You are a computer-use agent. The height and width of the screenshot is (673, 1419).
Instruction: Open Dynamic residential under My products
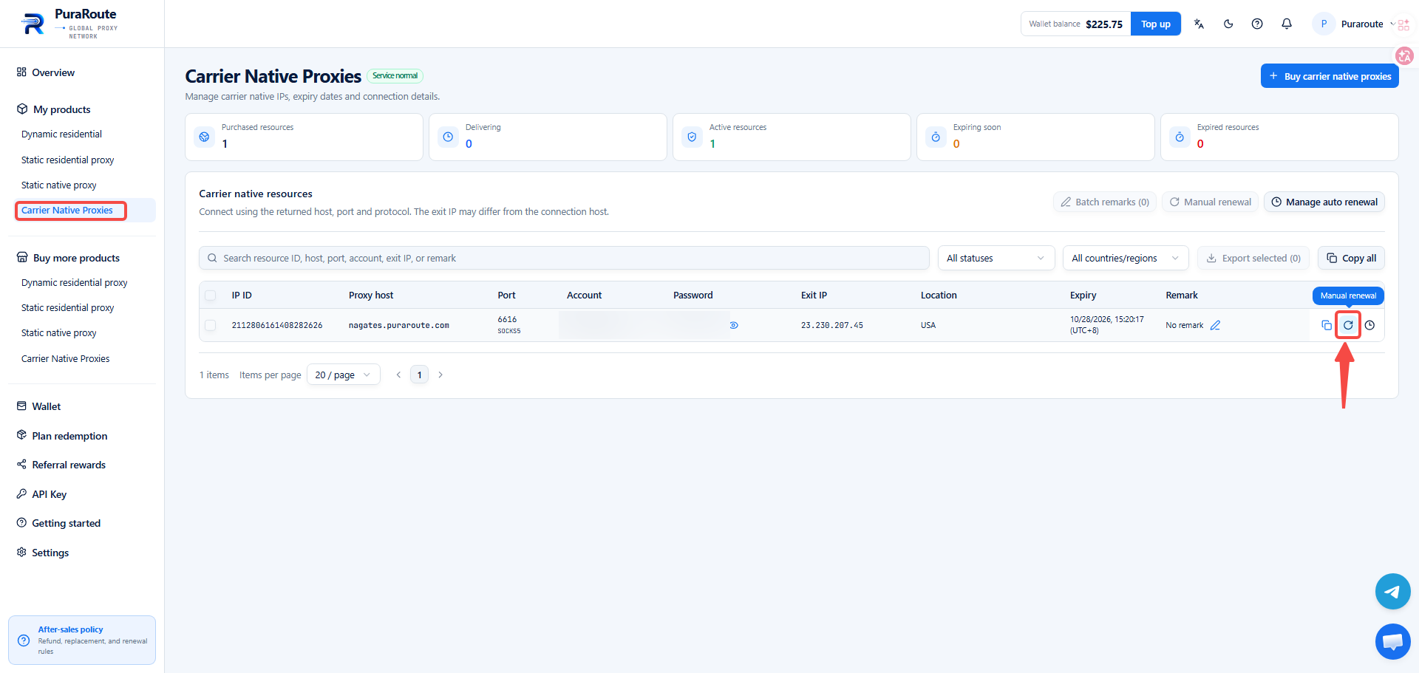coord(61,134)
